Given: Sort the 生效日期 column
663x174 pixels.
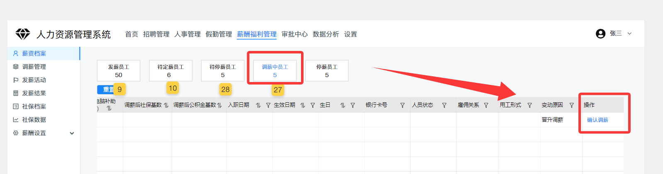Looking at the screenshot, I should [x=303, y=105].
